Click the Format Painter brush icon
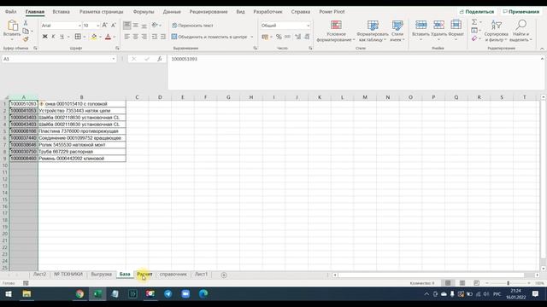Image resolution: width=547 pixels, height=307 pixels. 25,39
